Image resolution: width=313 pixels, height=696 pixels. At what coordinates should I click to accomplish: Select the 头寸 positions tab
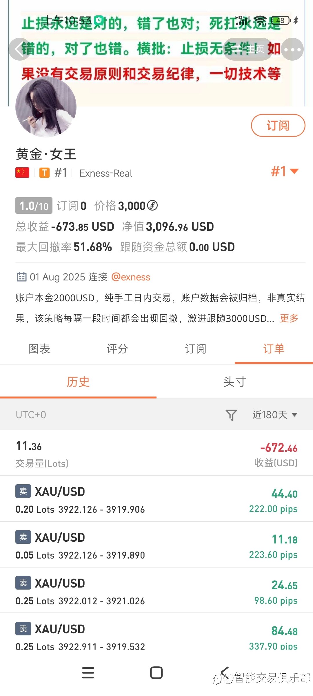[234, 382]
